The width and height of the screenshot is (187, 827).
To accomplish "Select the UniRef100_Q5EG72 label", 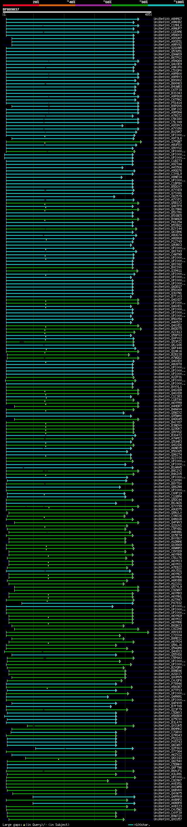I will [x=168, y=203].
